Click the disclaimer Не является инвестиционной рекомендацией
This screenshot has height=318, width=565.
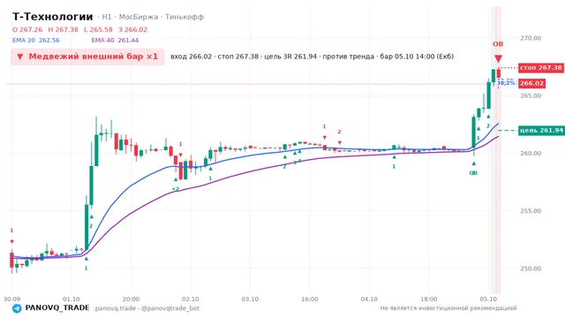point(448,308)
